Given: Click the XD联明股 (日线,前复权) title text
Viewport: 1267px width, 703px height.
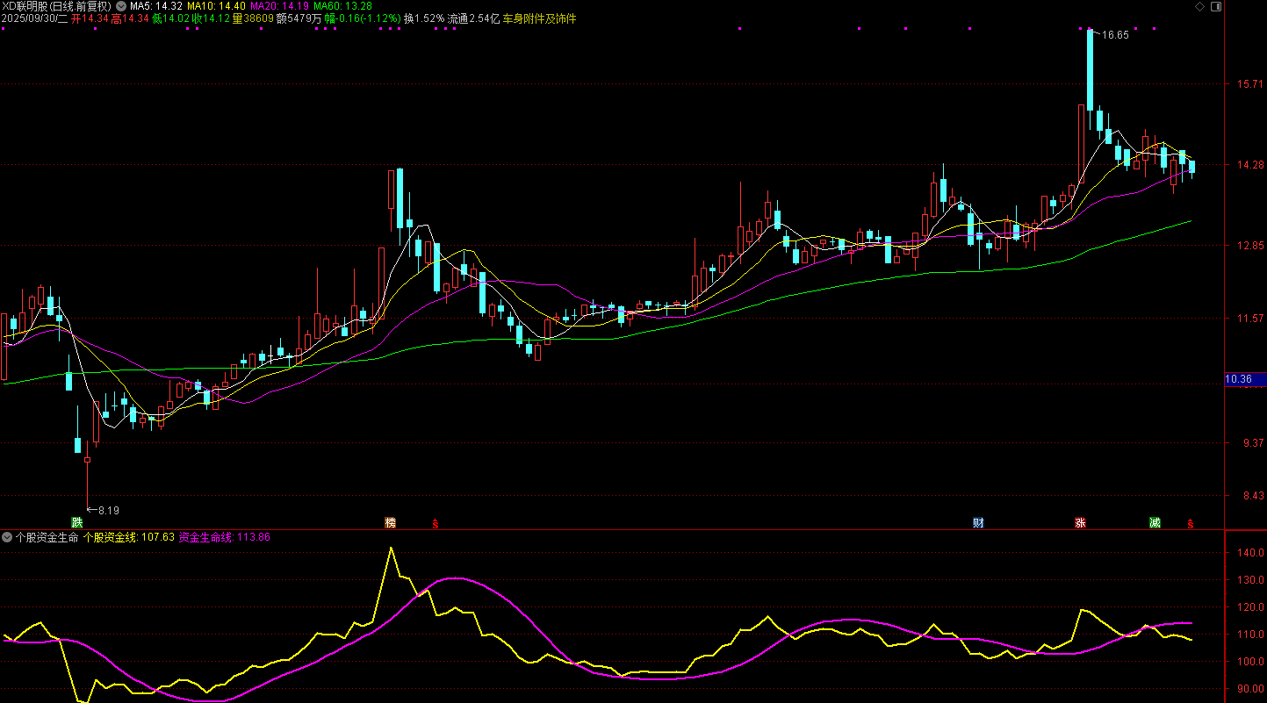Looking at the screenshot, I should point(57,6).
